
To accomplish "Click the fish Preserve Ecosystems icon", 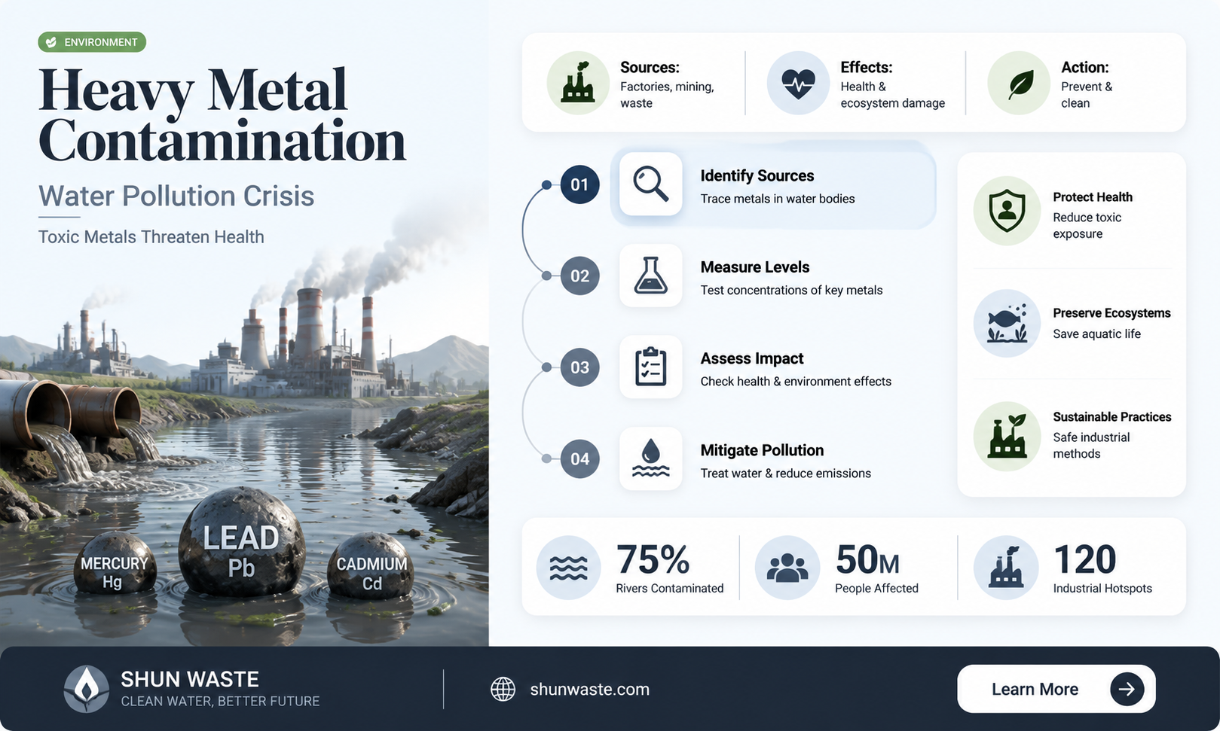I will tap(1007, 323).
